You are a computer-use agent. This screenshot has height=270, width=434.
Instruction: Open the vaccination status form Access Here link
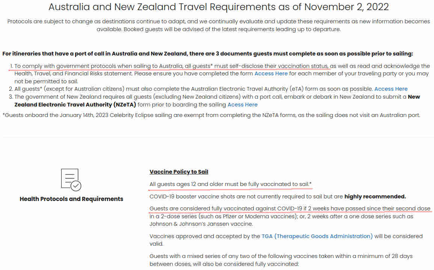271,73
